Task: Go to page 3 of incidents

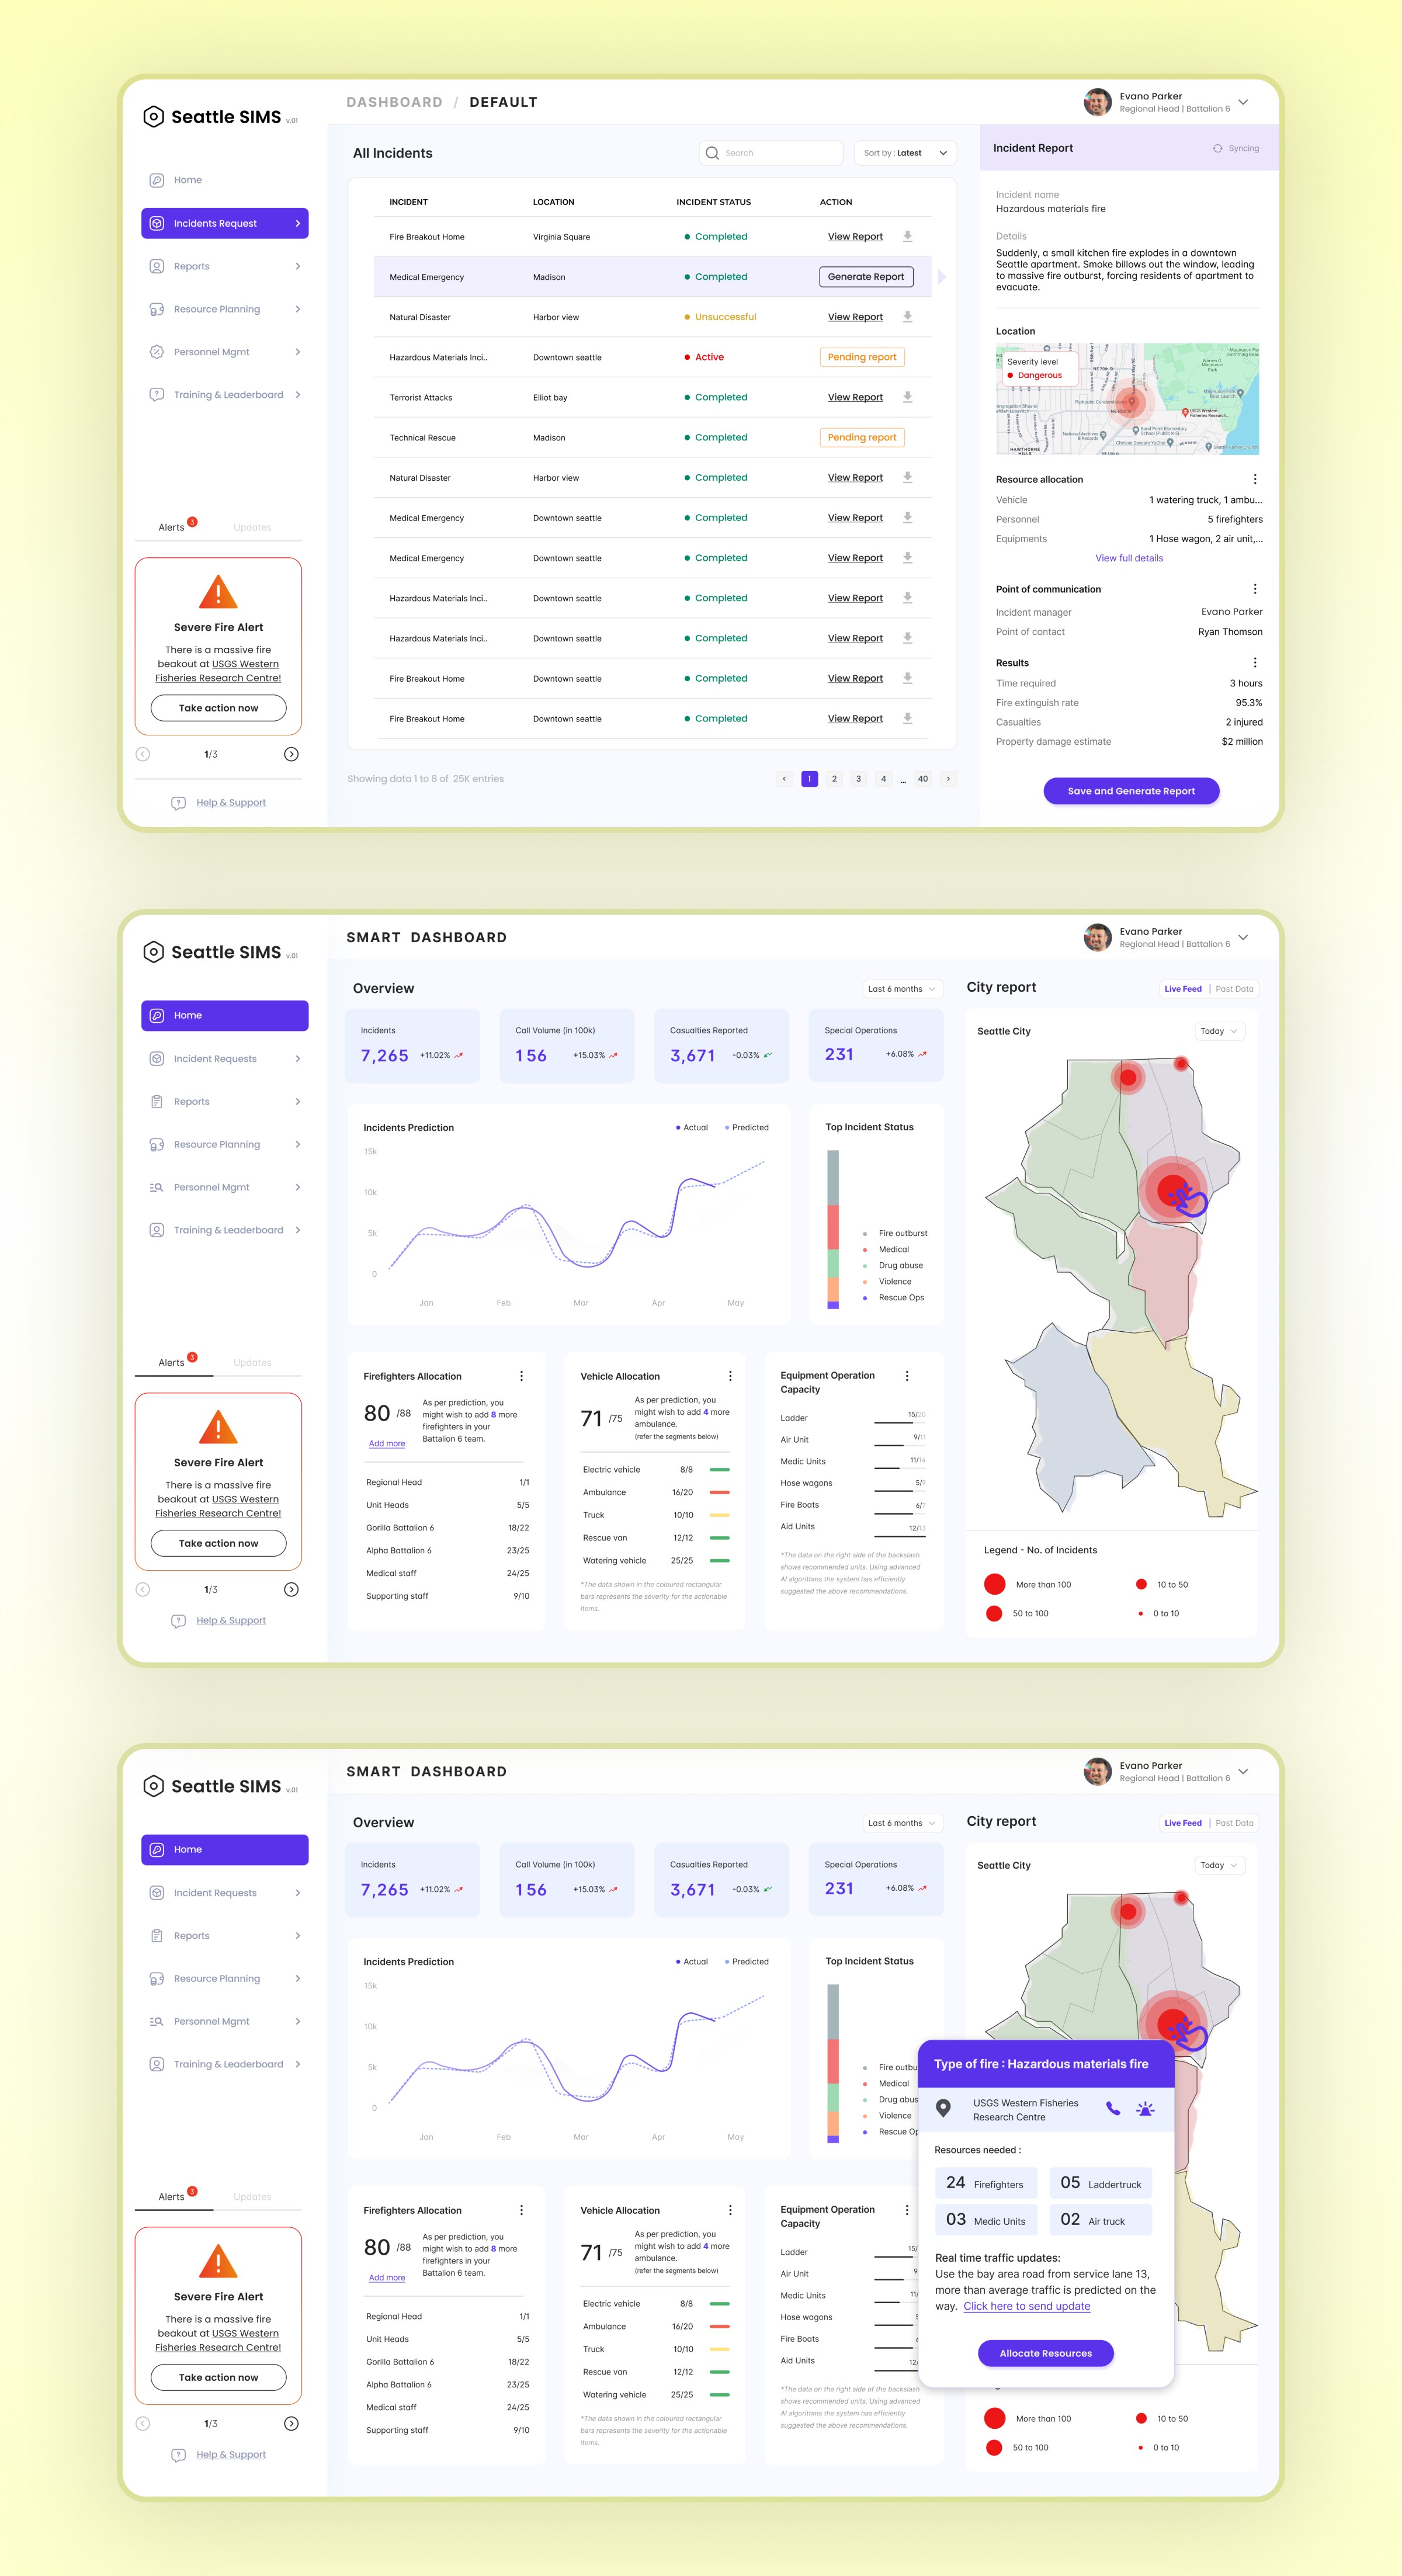Action: (x=858, y=779)
